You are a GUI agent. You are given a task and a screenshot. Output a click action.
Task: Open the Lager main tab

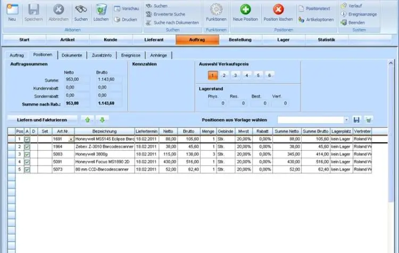click(x=283, y=40)
